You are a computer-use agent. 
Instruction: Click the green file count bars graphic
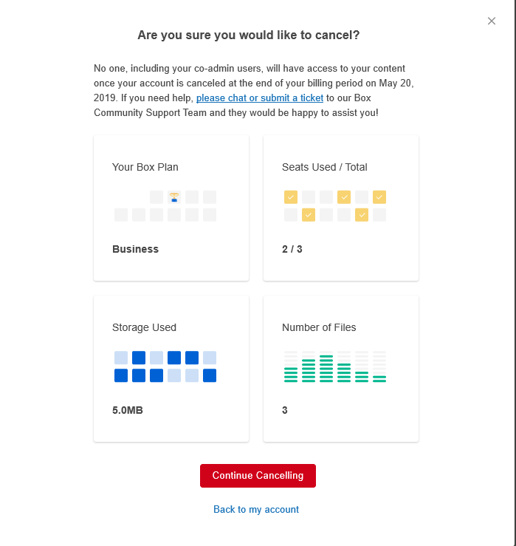click(335, 366)
